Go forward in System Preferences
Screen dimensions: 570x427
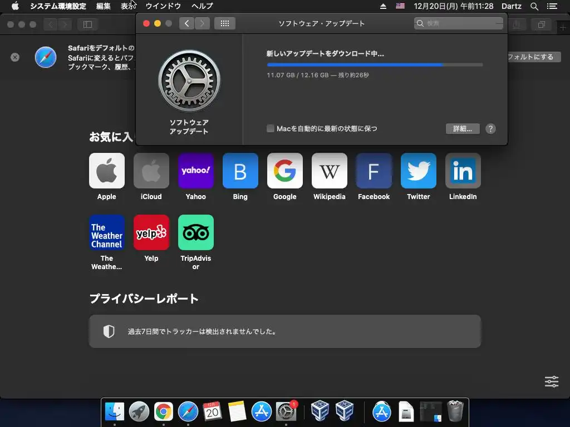point(202,23)
